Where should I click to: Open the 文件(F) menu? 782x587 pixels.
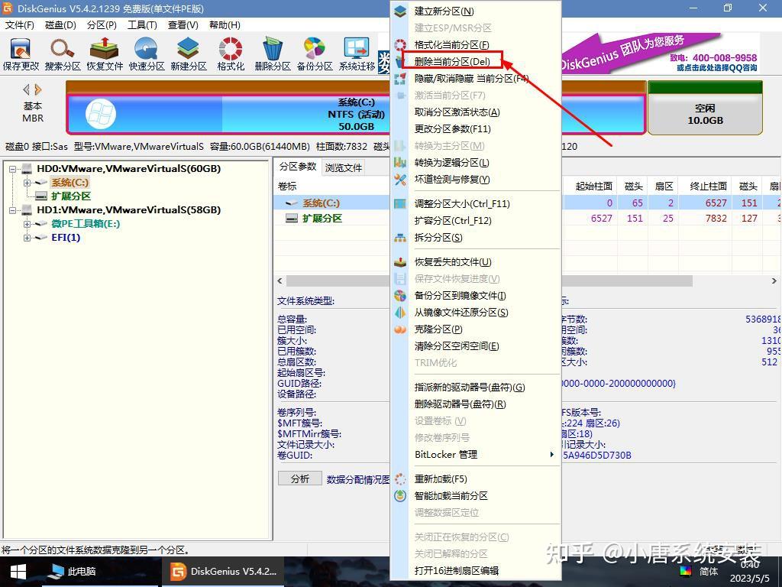coord(19,25)
